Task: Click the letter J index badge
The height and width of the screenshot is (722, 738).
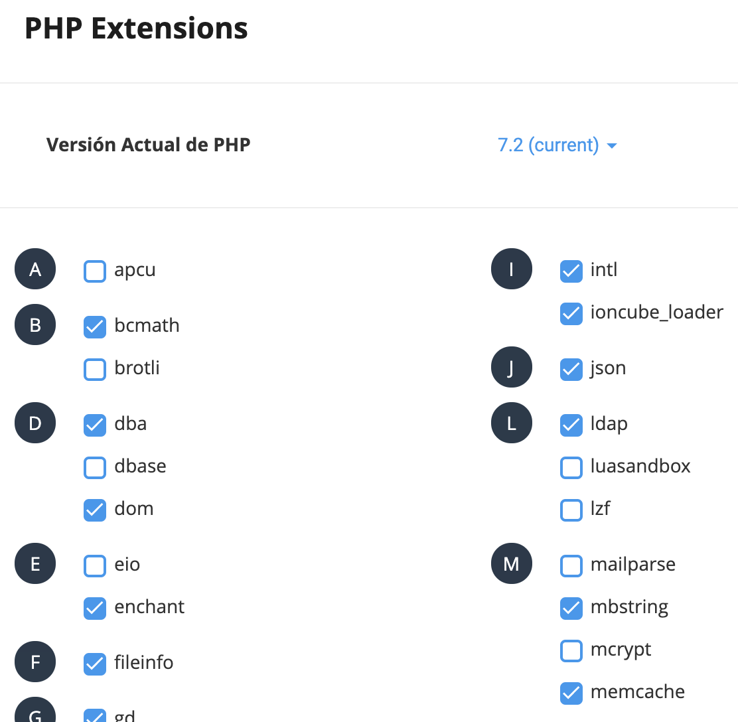Action: click(x=511, y=368)
